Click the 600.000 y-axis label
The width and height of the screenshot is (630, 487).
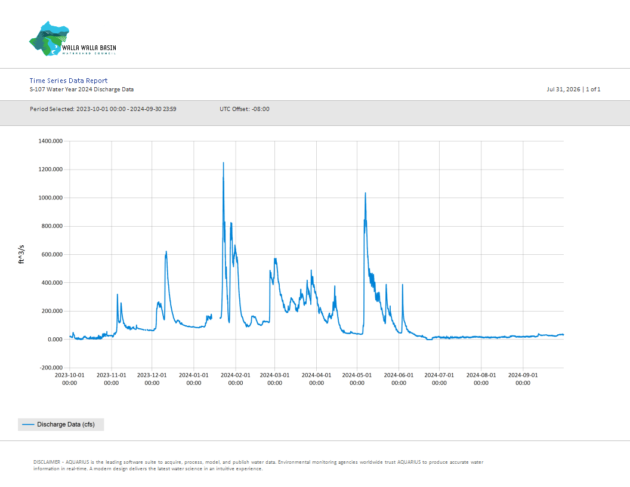[52, 254]
